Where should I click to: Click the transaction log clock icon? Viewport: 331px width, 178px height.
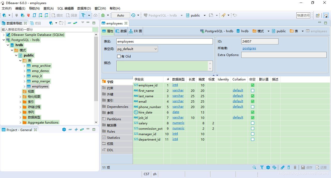[x=133, y=15]
